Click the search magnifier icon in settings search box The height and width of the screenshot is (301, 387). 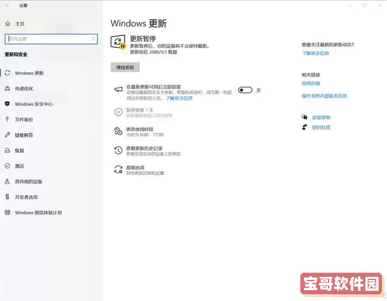pyautogui.click(x=93, y=39)
